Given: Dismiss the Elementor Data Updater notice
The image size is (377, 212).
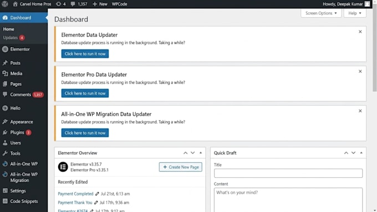Looking at the screenshot, I should 360,32.
